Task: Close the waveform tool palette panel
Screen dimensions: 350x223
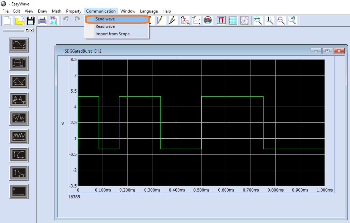Action: click(x=32, y=31)
